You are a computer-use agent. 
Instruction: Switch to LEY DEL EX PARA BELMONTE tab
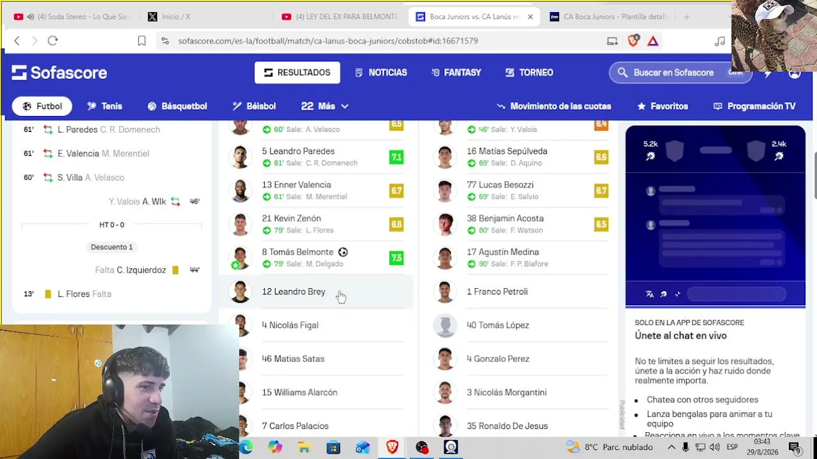tap(339, 17)
